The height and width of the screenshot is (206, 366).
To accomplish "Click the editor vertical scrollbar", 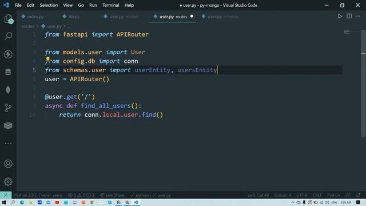I will click(x=364, y=84).
